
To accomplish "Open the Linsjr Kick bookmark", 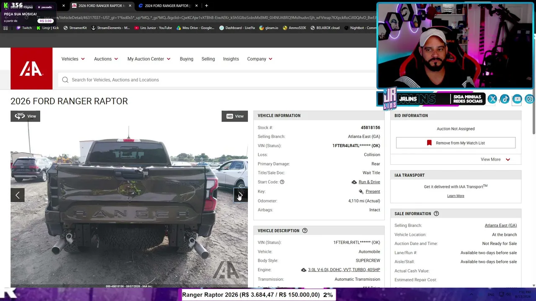I will (x=48, y=28).
